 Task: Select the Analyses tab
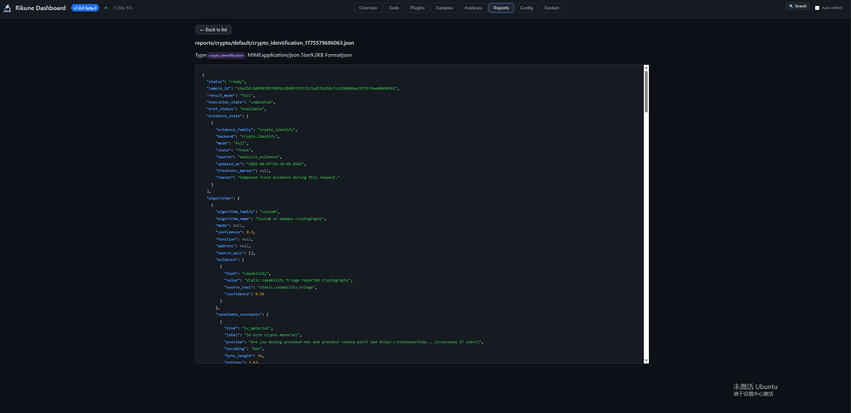point(473,8)
